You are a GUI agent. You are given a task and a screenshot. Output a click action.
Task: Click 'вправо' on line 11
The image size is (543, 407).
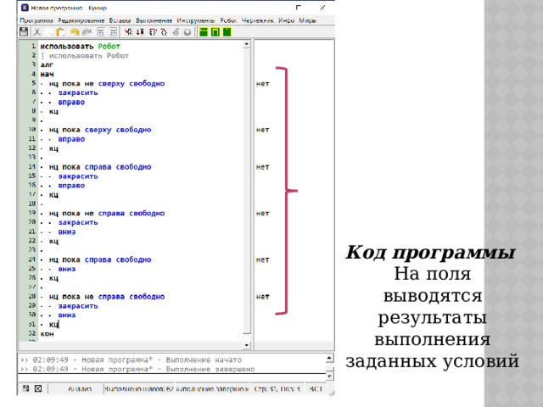[x=71, y=139]
